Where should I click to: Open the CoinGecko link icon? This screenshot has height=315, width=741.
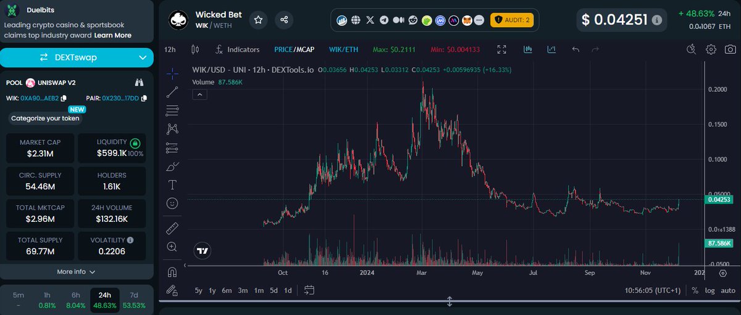point(427,20)
